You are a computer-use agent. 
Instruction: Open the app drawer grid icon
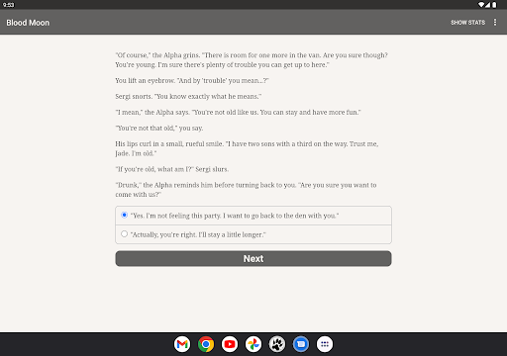325,344
